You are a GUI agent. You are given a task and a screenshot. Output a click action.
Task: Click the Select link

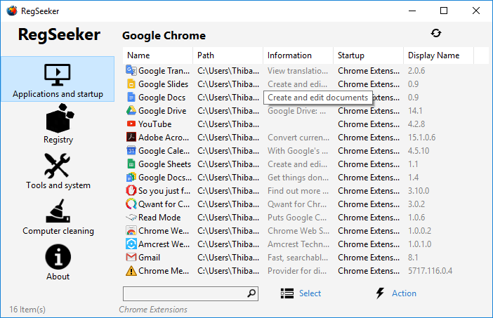point(310,293)
